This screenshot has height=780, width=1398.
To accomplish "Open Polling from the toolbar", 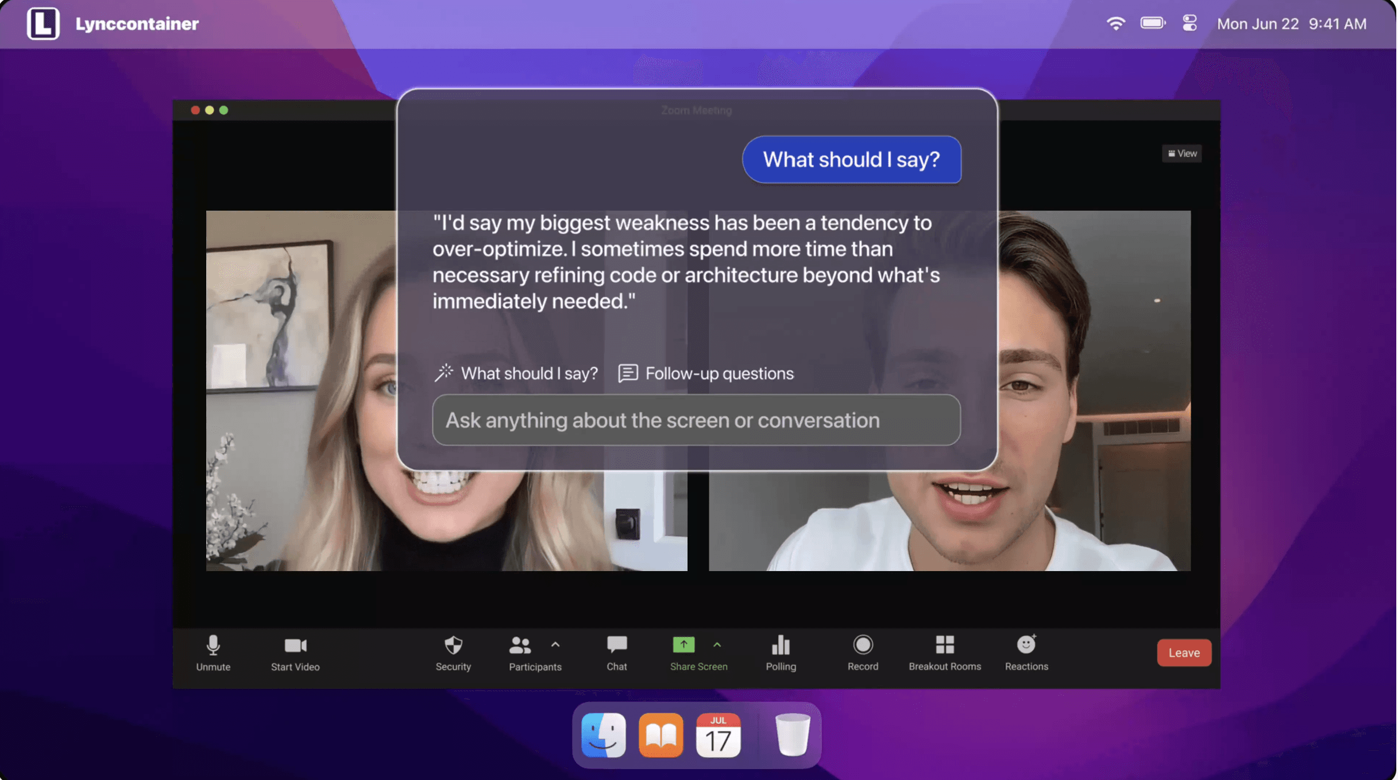I will click(781, 652).
